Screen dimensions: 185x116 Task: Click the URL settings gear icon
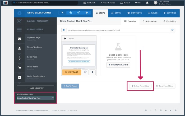64,30
